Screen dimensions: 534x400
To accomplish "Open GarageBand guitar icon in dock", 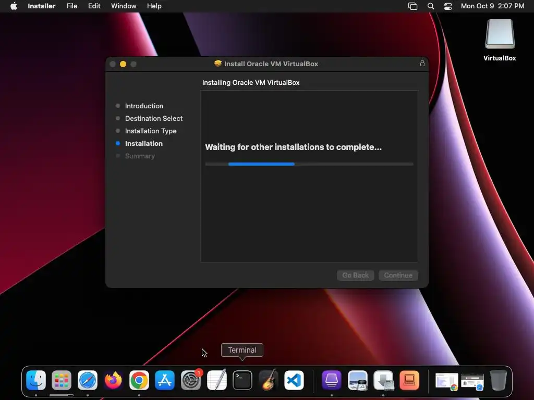I will coord(269,380).
